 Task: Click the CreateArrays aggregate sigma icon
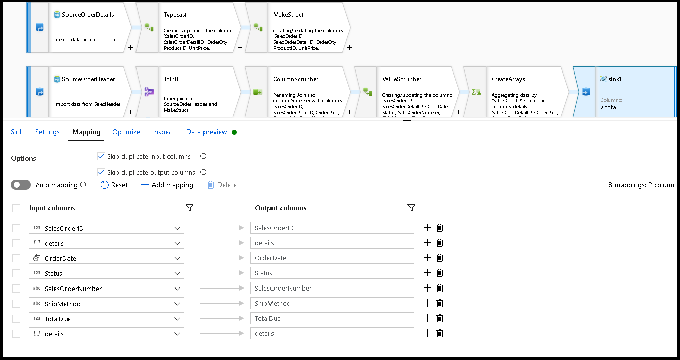477,92
